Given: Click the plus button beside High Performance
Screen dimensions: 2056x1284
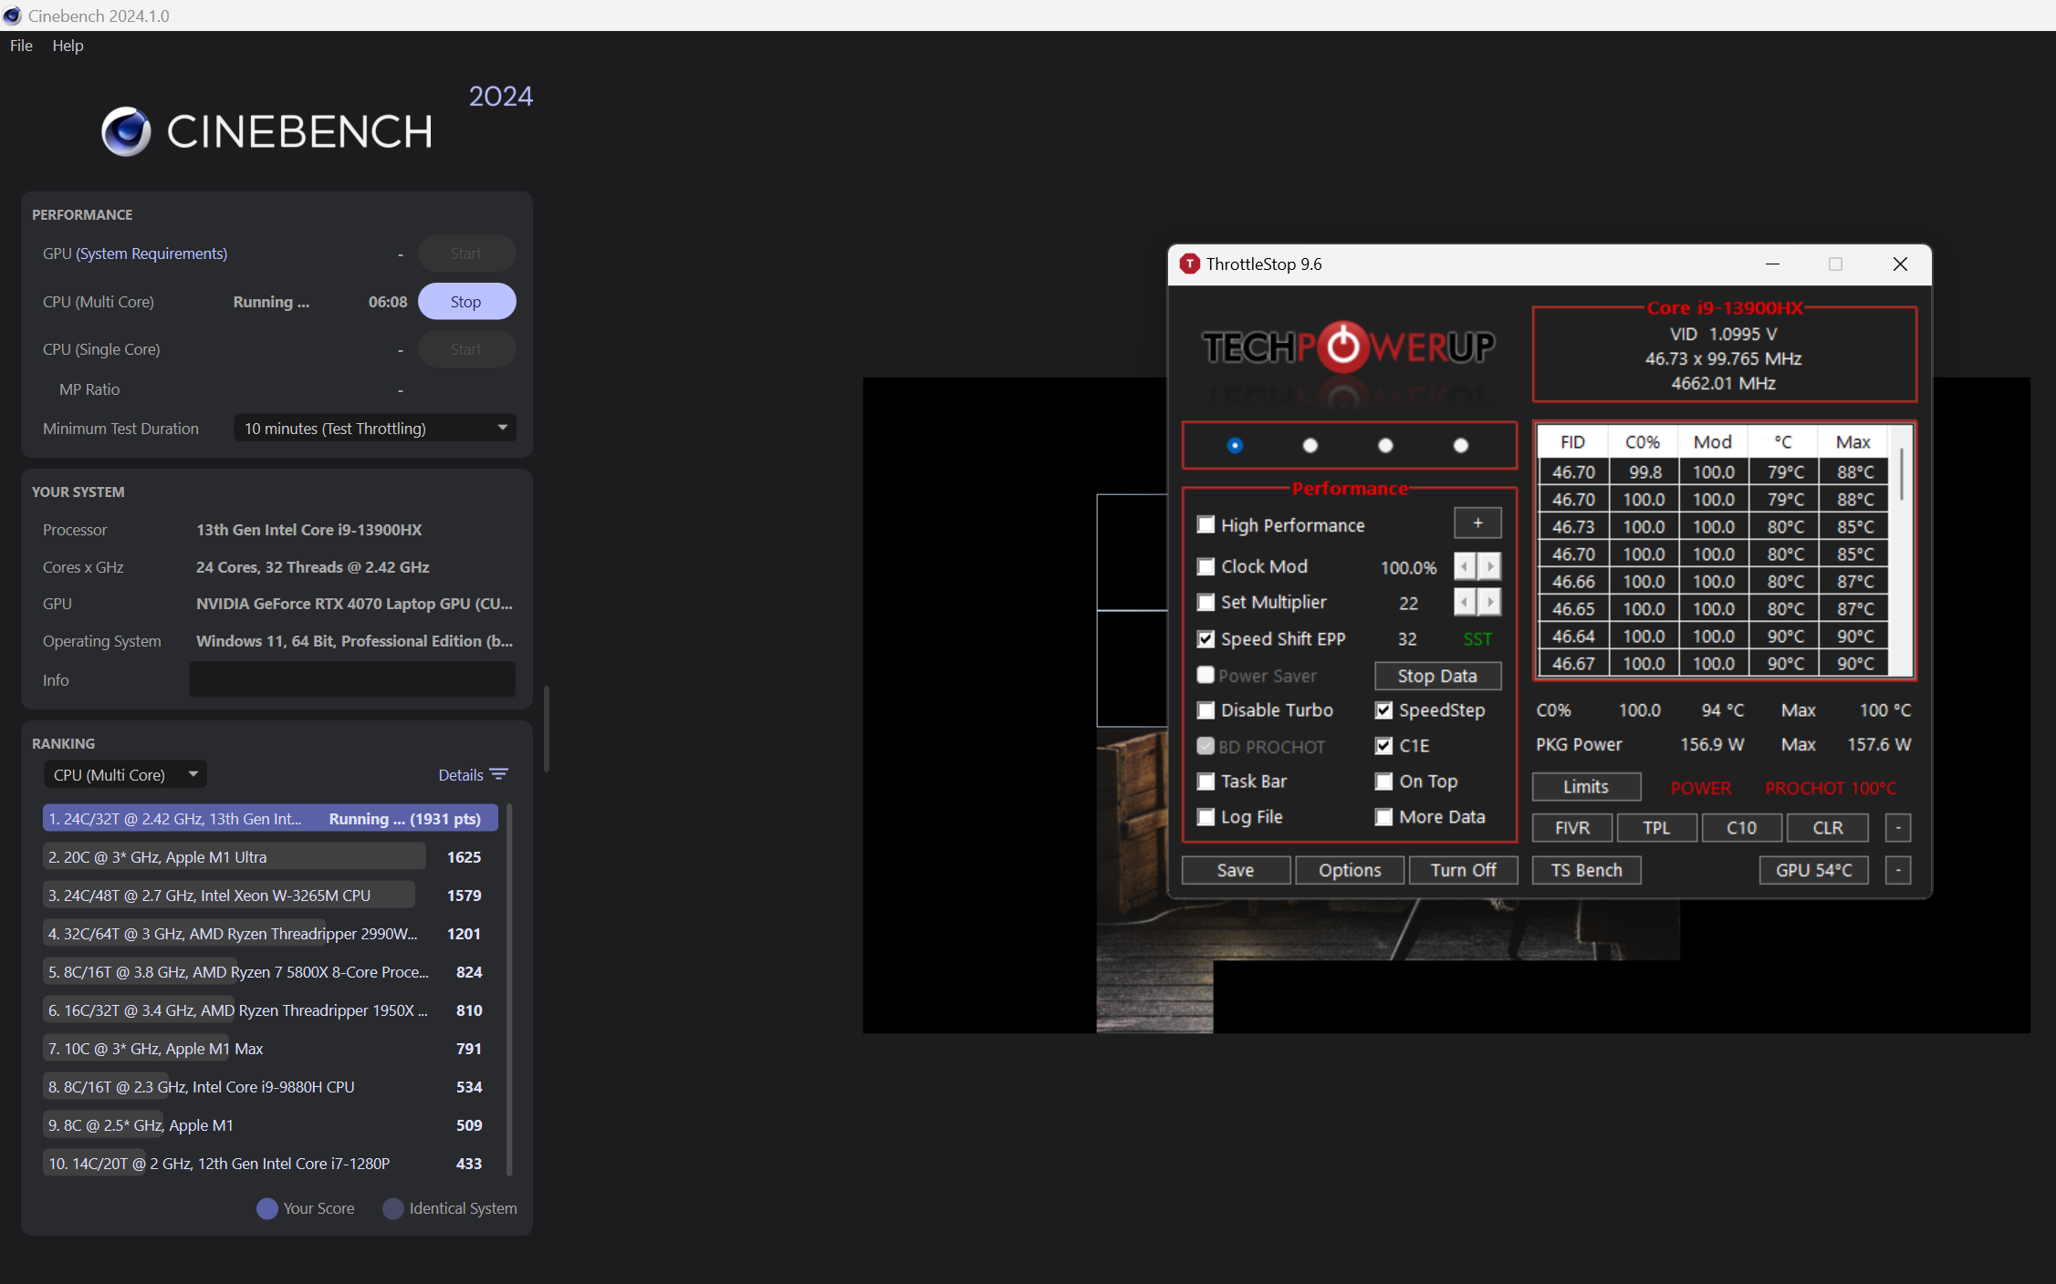Looking at the screenshot, I should click(1477, 523).
